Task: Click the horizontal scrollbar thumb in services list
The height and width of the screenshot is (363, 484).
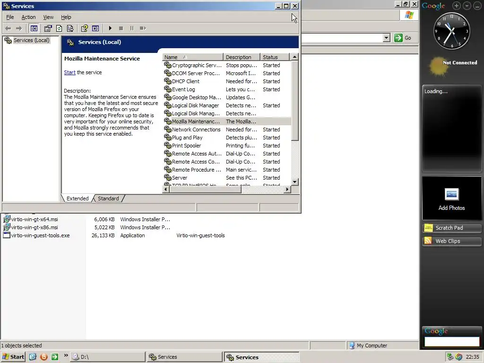Action: (x=205, y=189)
